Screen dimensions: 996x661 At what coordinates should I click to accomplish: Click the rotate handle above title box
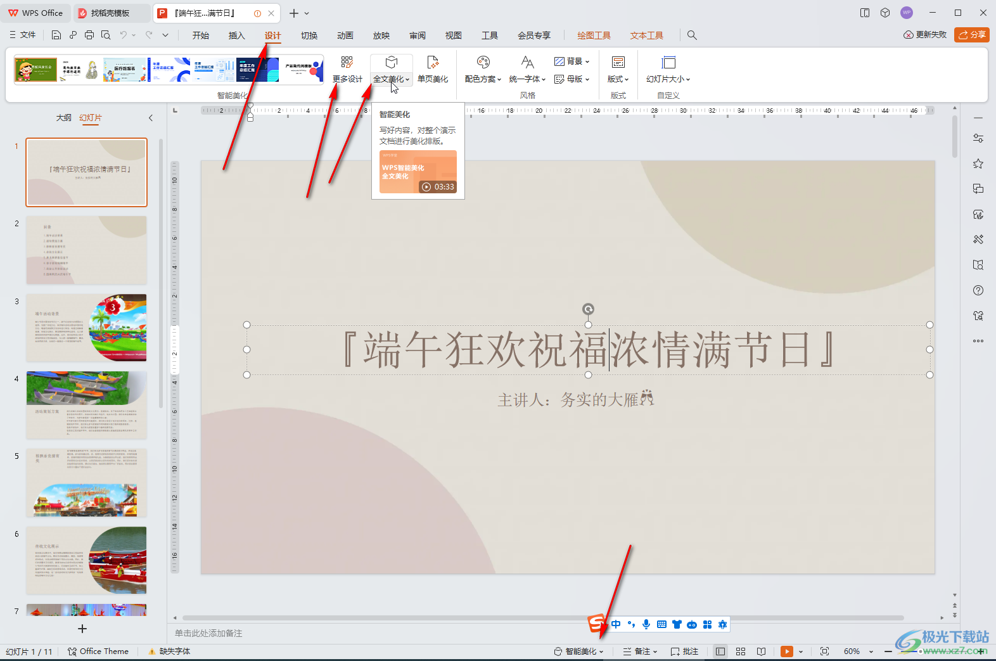588,309
